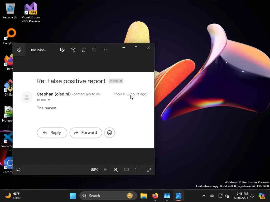Zoom in using the plus magnifier
The image size is (270, 202).
point(116,170)
